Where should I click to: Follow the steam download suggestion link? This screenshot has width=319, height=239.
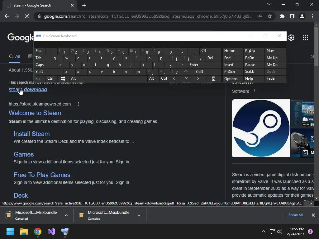coord(28,89)
